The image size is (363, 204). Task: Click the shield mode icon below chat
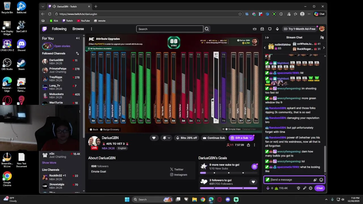298,188
